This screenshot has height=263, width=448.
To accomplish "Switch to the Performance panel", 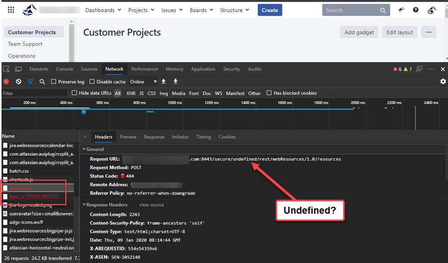I will pyautogui.click(x=144, y=69).
